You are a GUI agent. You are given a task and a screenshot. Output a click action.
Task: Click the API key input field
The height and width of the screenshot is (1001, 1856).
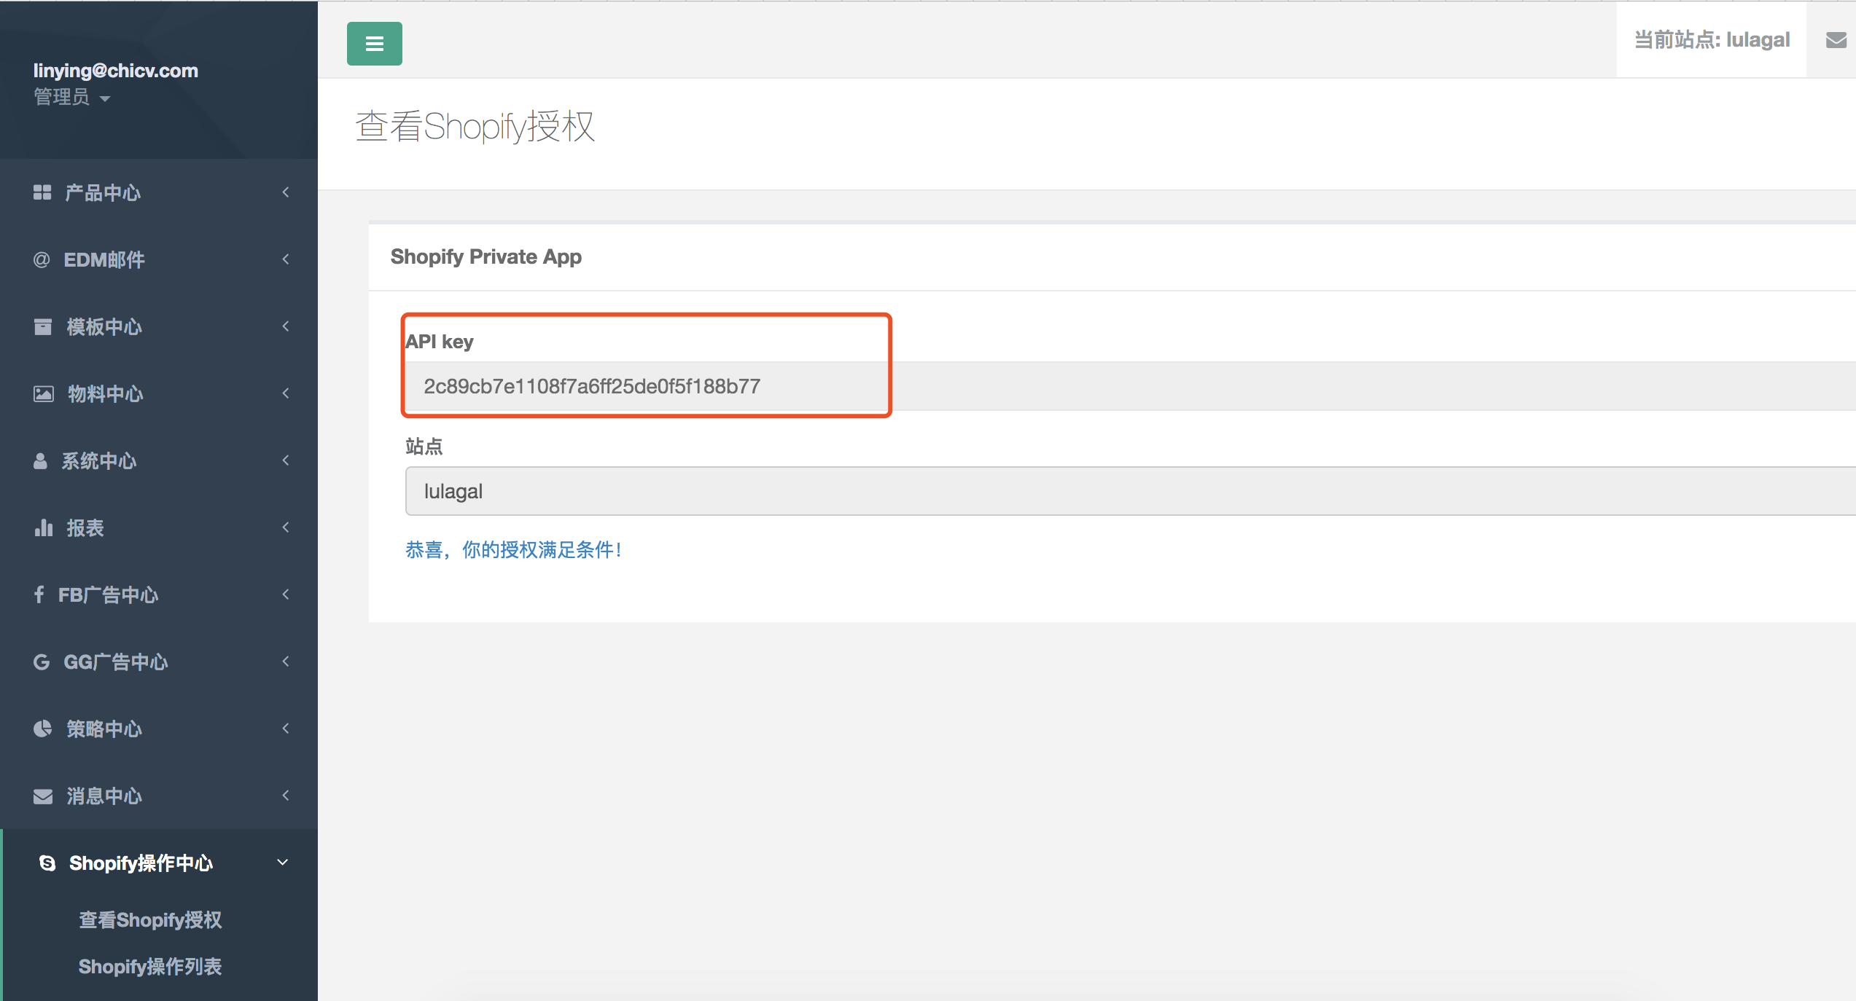coord(1131,386)
